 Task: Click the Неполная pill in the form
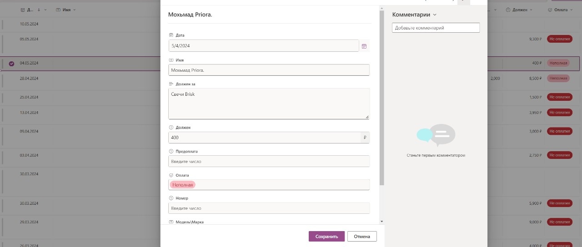pyautogui.click(x=182, y=185)
